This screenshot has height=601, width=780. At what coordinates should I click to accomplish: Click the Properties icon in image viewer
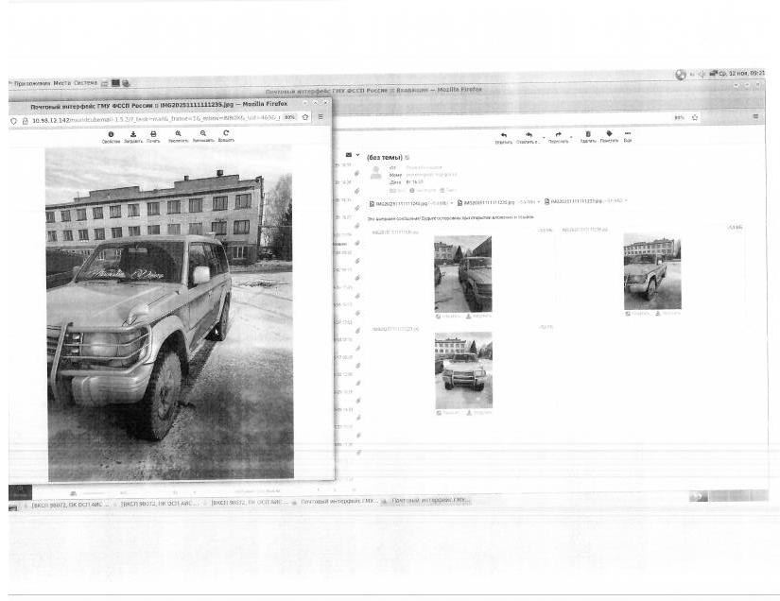(x=111, y=135)
